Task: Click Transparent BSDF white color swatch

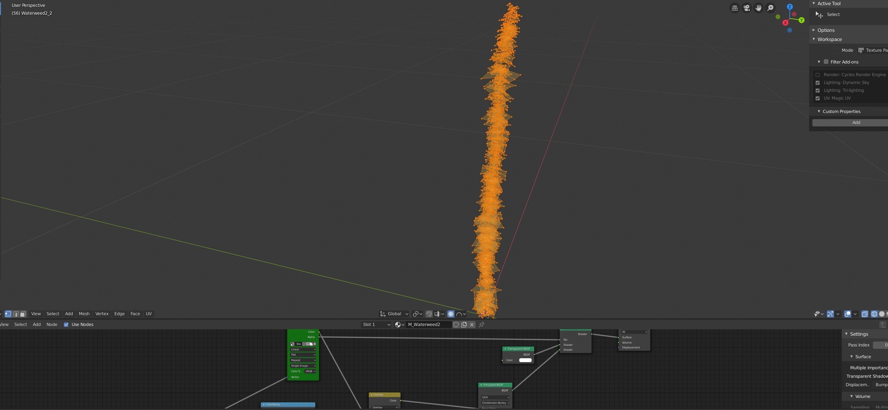Action: [525, 360]
